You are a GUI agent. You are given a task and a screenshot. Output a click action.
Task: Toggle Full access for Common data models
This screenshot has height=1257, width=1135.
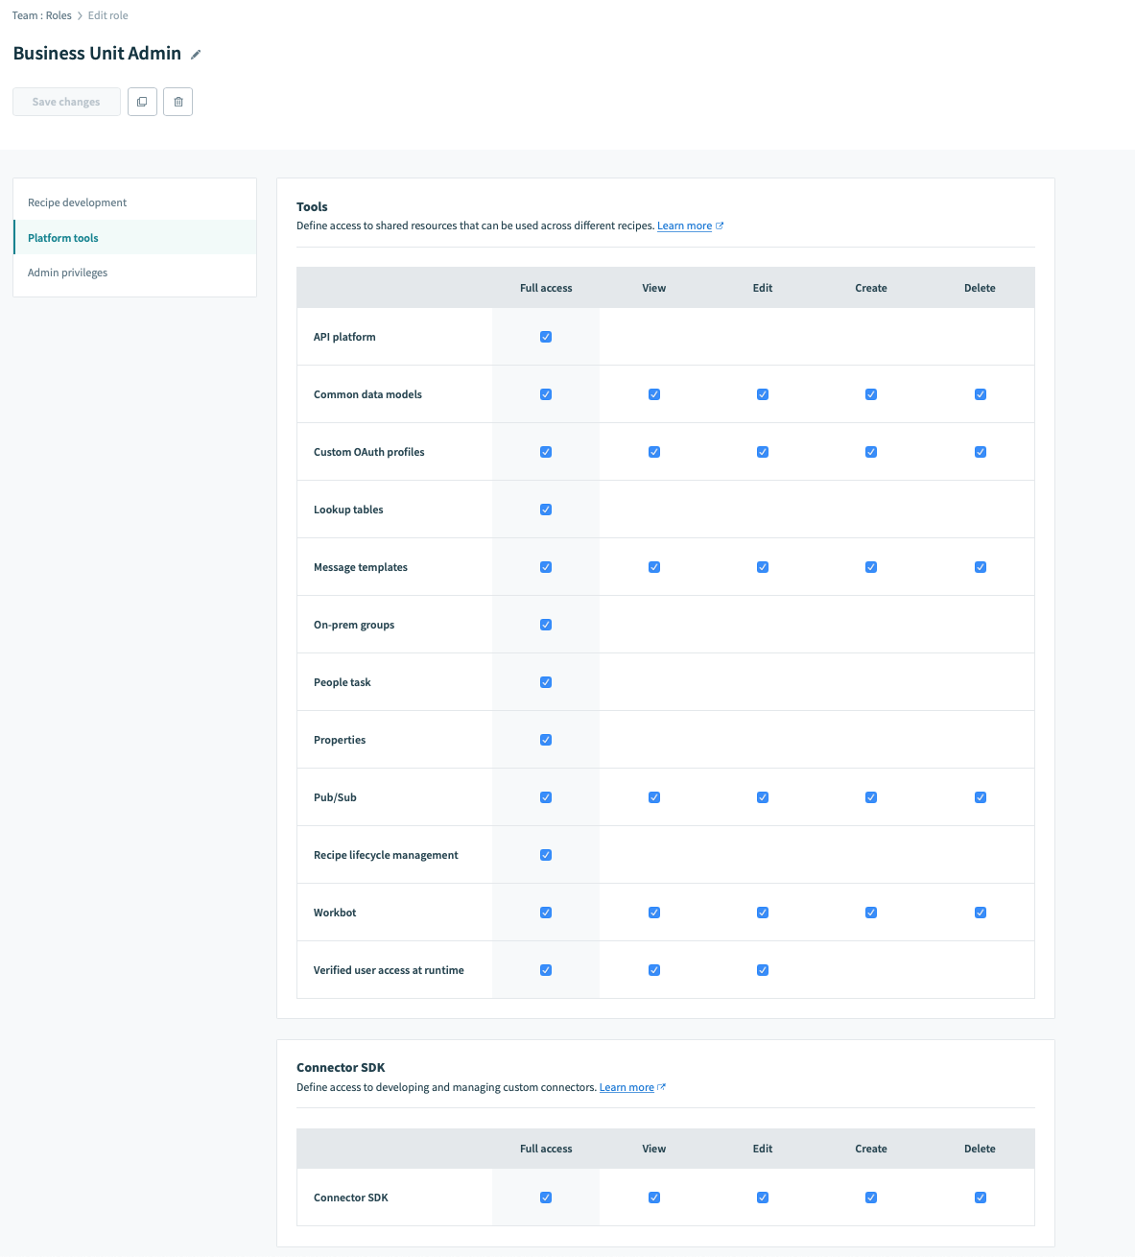pos(546,394)
